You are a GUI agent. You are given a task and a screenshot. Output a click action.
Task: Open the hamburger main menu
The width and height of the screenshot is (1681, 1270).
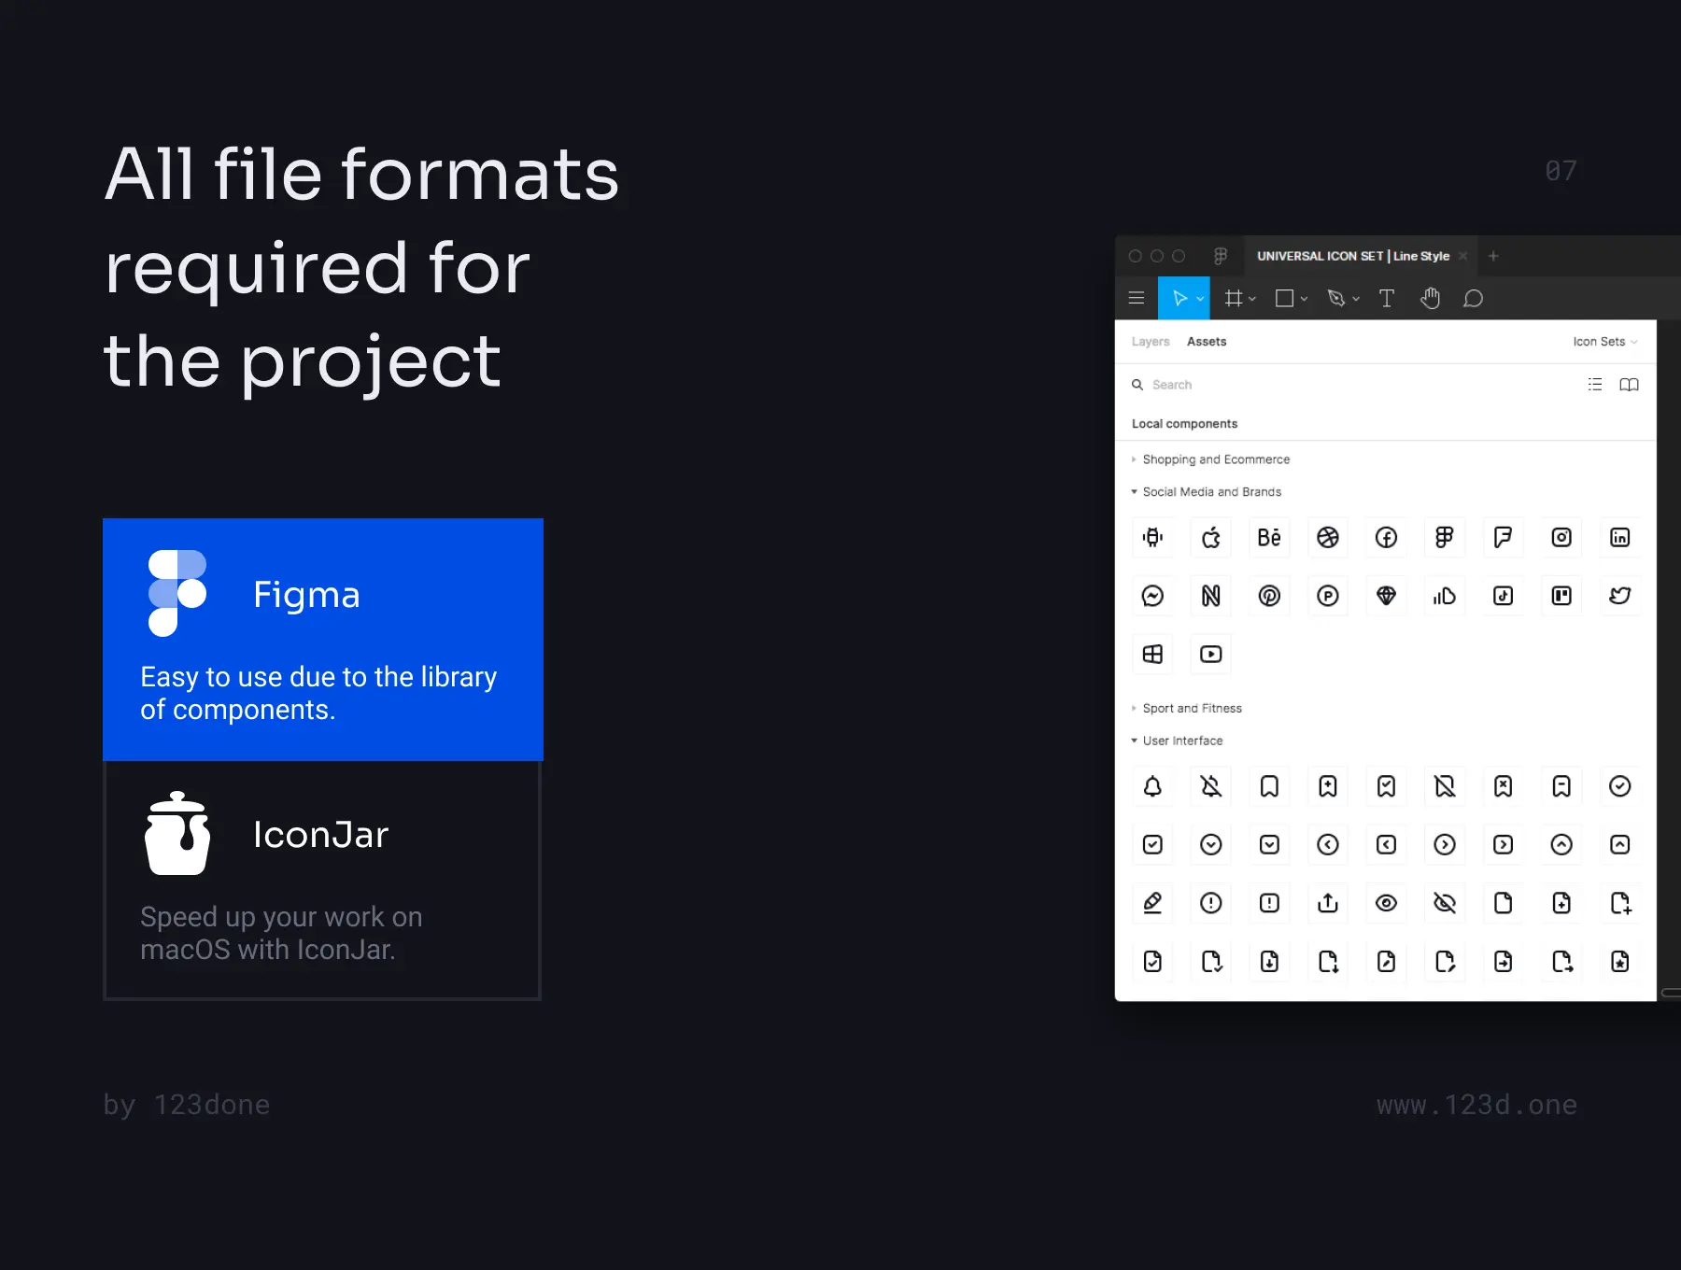[1137, 299]
